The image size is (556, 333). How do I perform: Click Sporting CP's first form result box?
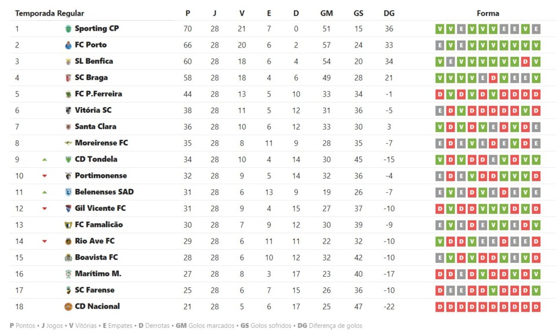(440, 29)
